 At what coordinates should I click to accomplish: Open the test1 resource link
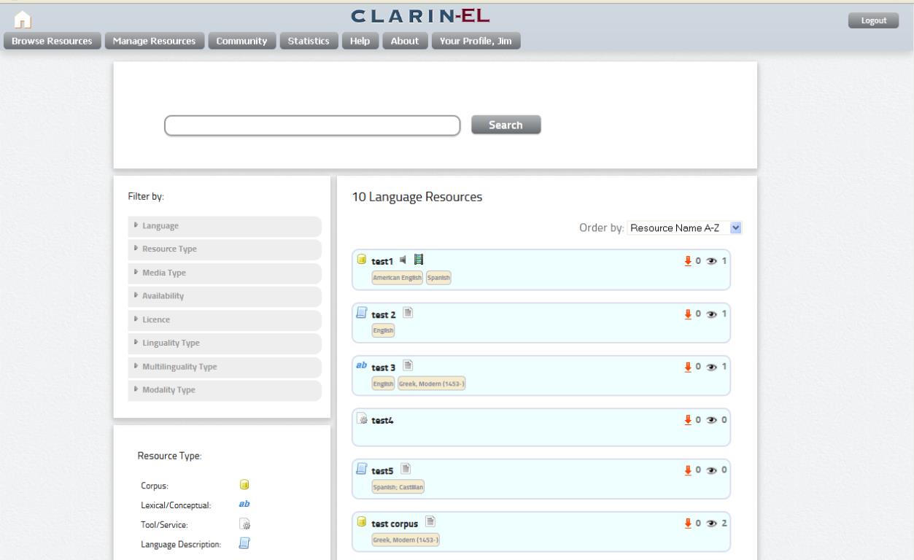point(382,261)
